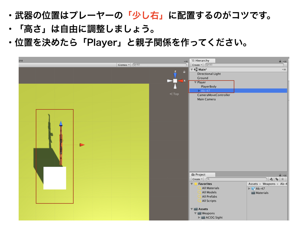Collapse the Weapons folder in Project
This screenshot has width=308, height=231.
coord(196,213)
